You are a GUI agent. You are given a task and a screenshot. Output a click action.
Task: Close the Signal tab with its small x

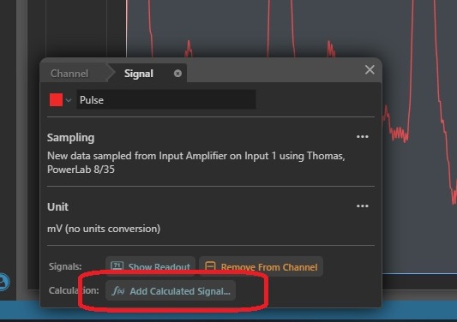click(x=177, y=74)
